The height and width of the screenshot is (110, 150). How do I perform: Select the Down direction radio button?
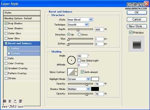[79, 34]
